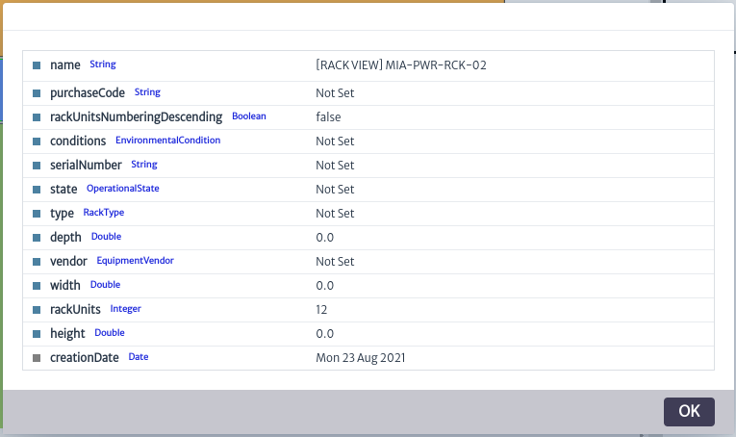Viewport: 736px width, 437px height.
Task: Click the state value Not Set
Action: click(335, 190)
